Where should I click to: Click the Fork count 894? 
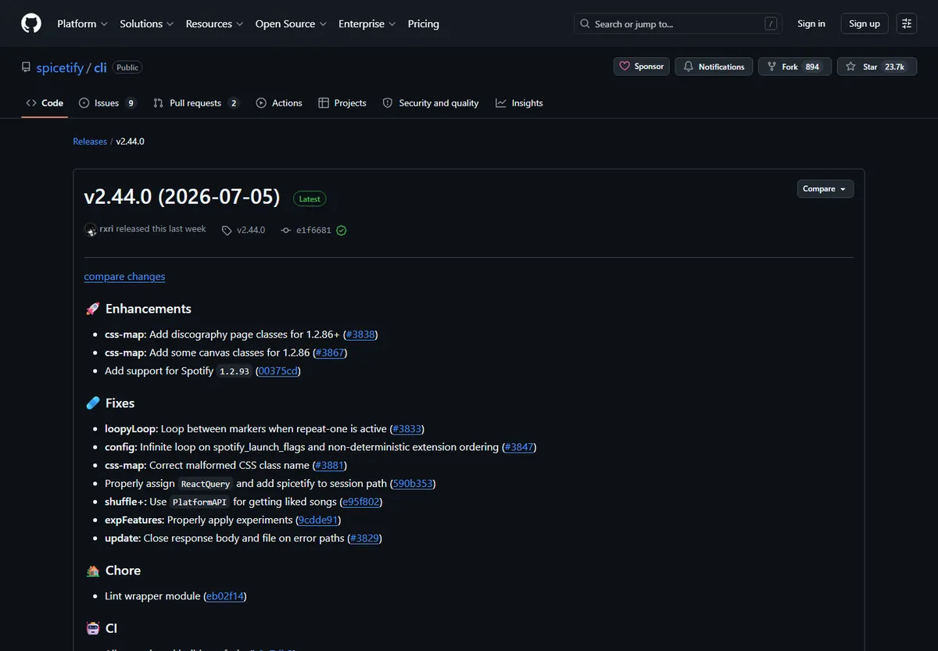812,67
